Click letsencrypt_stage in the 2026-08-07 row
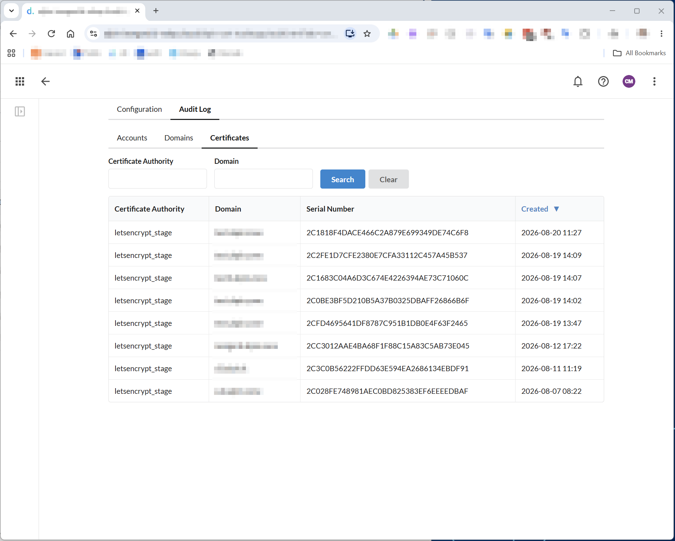The image size is (675, 541). pos(143,391)
